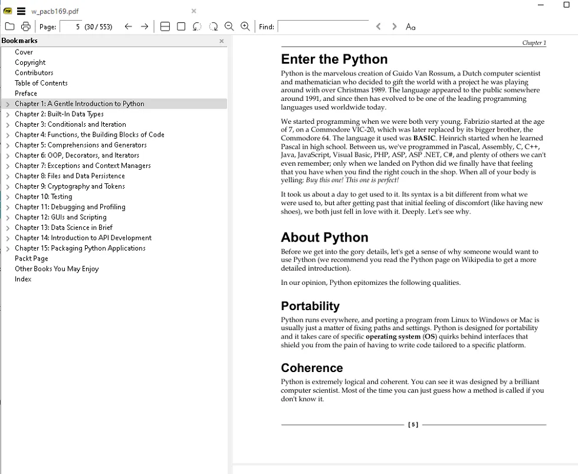Go to next page with right arrow
Viewport: 578px width, 474px height.
click(144, 27)
